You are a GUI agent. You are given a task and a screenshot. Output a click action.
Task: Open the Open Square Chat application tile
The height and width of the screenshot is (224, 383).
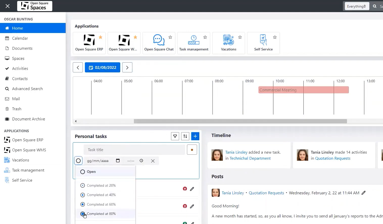159,43
